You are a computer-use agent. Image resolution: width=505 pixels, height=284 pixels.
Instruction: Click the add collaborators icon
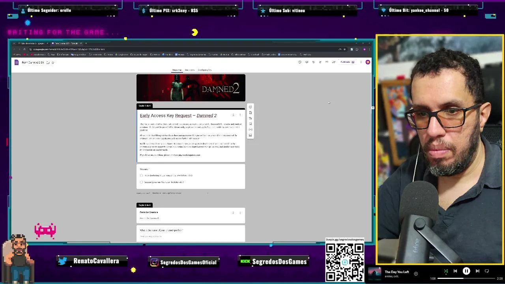334,62
